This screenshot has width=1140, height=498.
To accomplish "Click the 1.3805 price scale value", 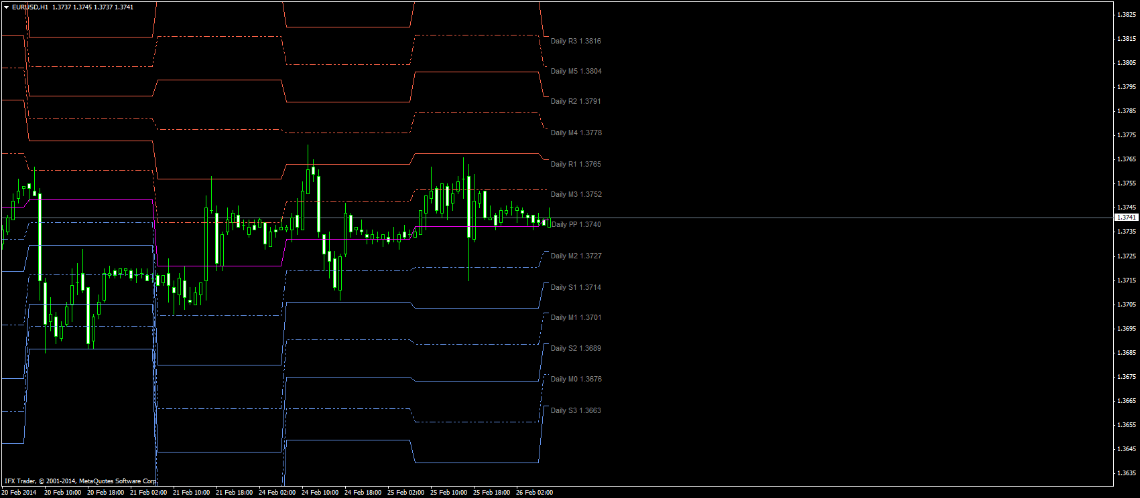I will point(1126,63).
